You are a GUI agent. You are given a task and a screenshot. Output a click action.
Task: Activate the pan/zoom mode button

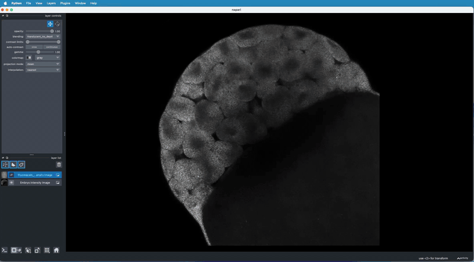50,24
